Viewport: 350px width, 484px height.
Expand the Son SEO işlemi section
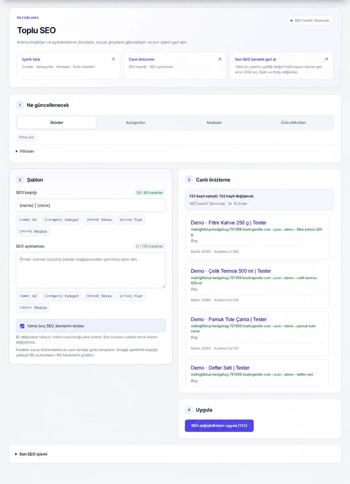click(31, 454)
